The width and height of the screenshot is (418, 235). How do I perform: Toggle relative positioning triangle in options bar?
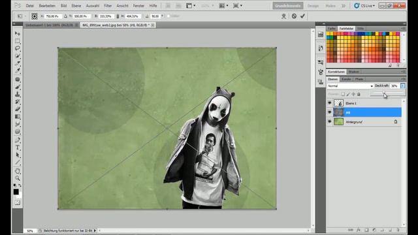65,16
